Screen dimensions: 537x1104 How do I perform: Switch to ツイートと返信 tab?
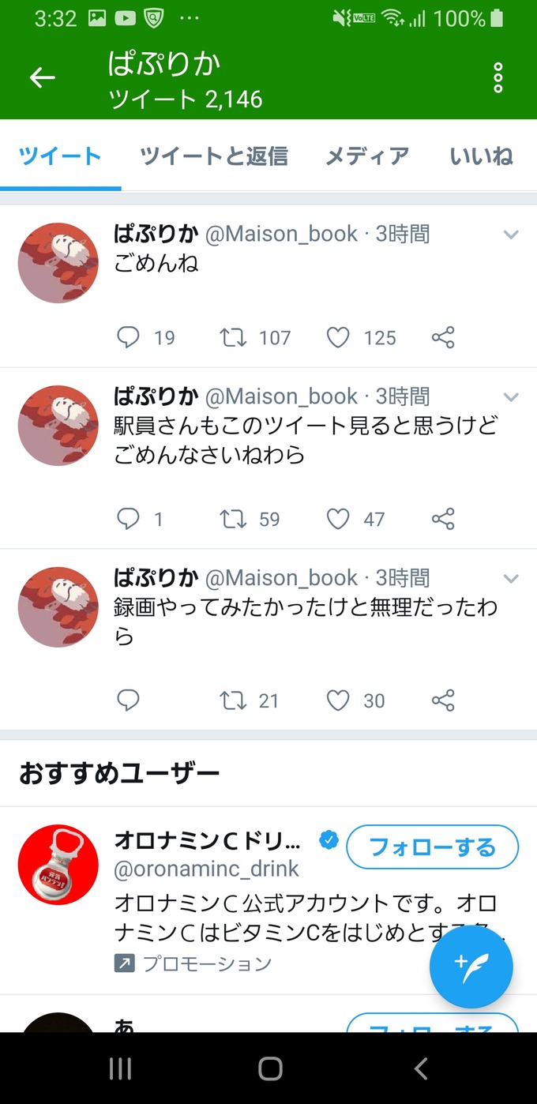(214, 156)
